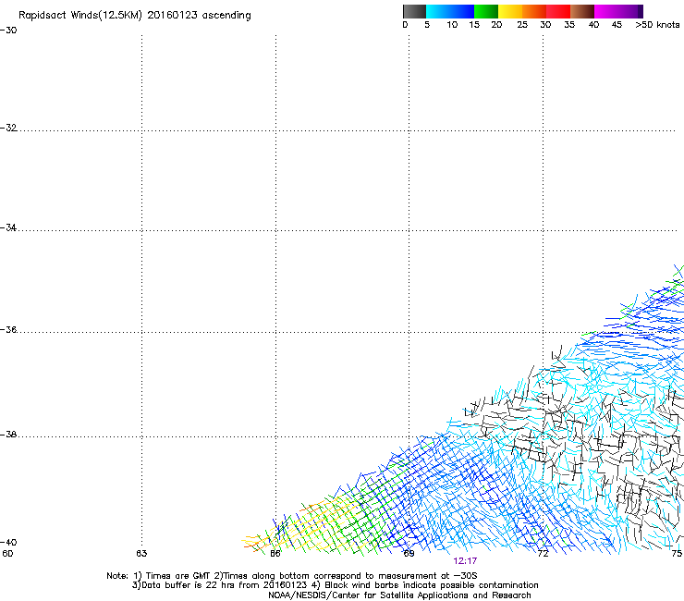This screenshot has height=601, width=684.
Task: Click the orange wind barbs near 66E, 40S
Action: 250,546
